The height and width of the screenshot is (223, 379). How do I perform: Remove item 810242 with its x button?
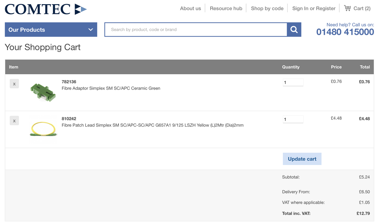[14, 121]
